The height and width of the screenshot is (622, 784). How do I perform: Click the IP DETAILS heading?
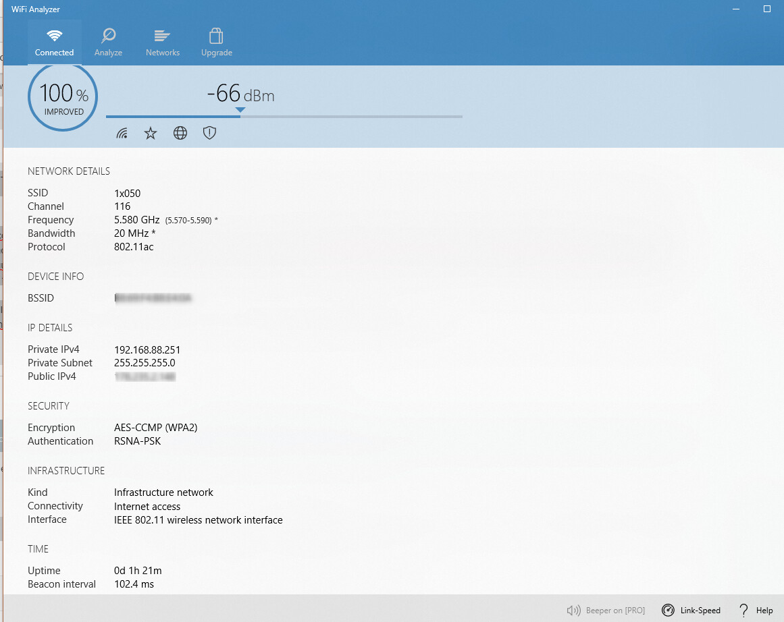(x=50, y=328)
